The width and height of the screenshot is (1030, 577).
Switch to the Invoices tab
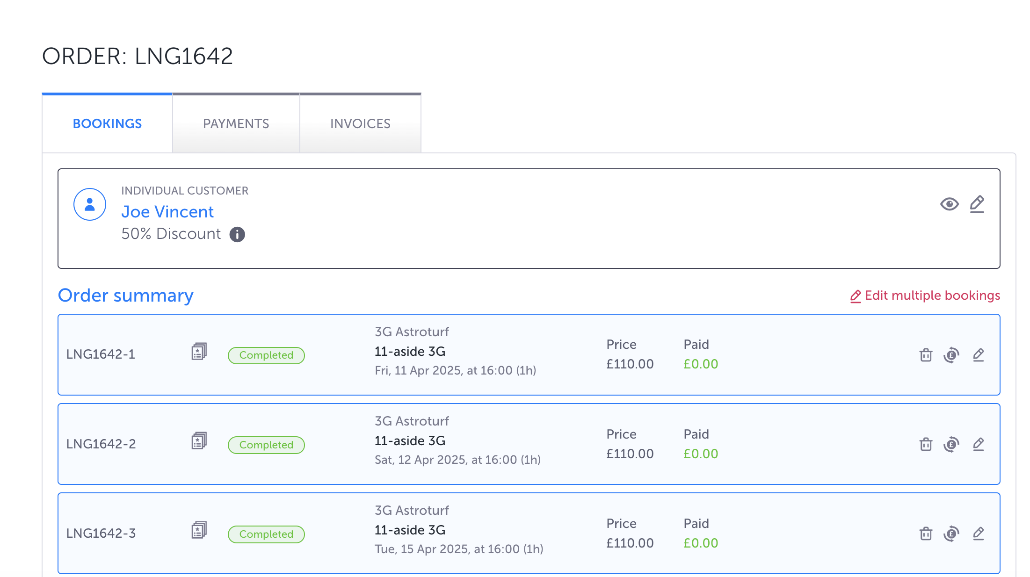click(360, 124)
